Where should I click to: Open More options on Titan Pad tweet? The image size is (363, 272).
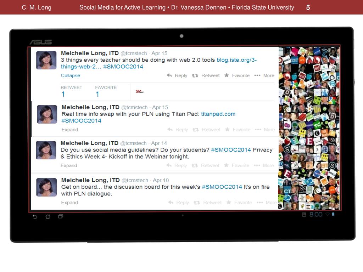coord(265,130)
